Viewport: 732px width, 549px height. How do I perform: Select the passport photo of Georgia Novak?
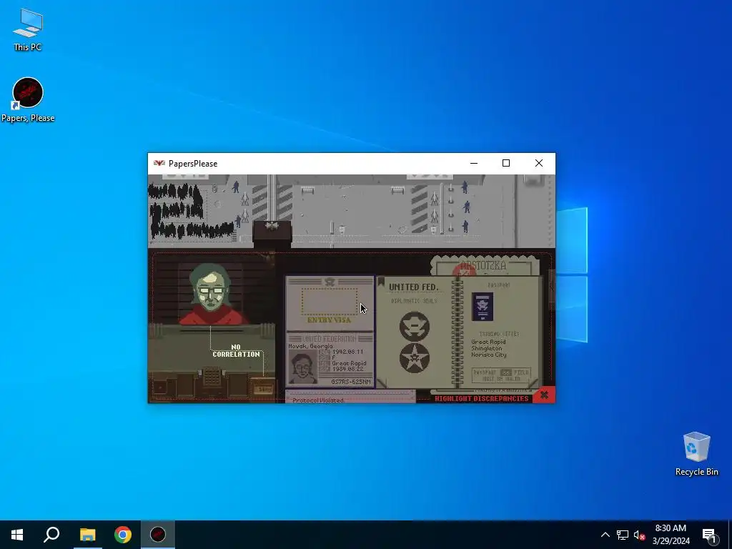coord(302,367)
